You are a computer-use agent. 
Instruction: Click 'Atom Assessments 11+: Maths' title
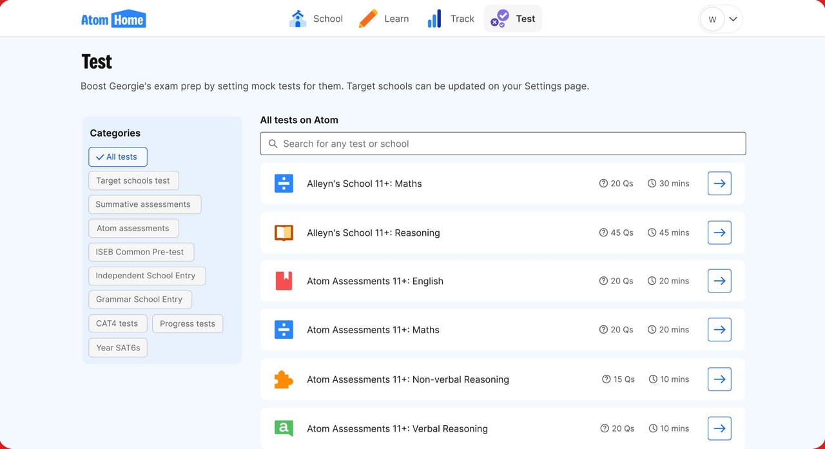coord(373,330)
